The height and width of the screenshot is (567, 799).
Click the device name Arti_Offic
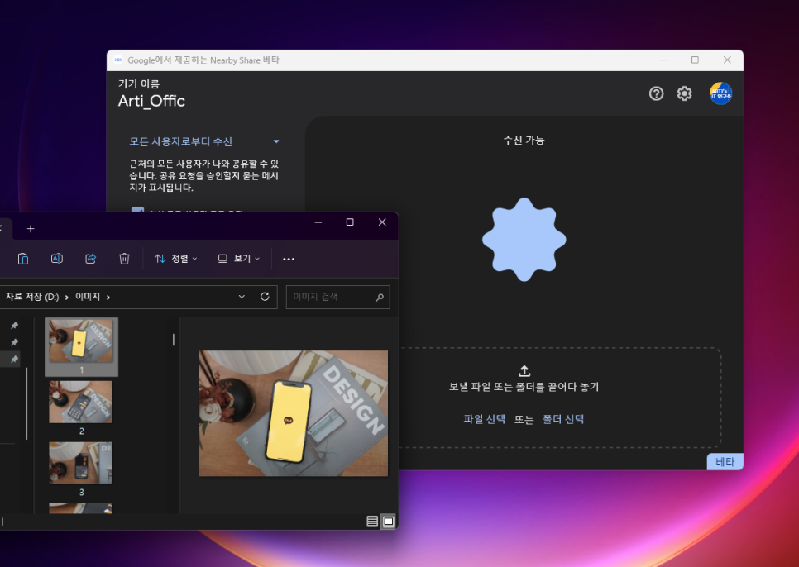[151, 101]
